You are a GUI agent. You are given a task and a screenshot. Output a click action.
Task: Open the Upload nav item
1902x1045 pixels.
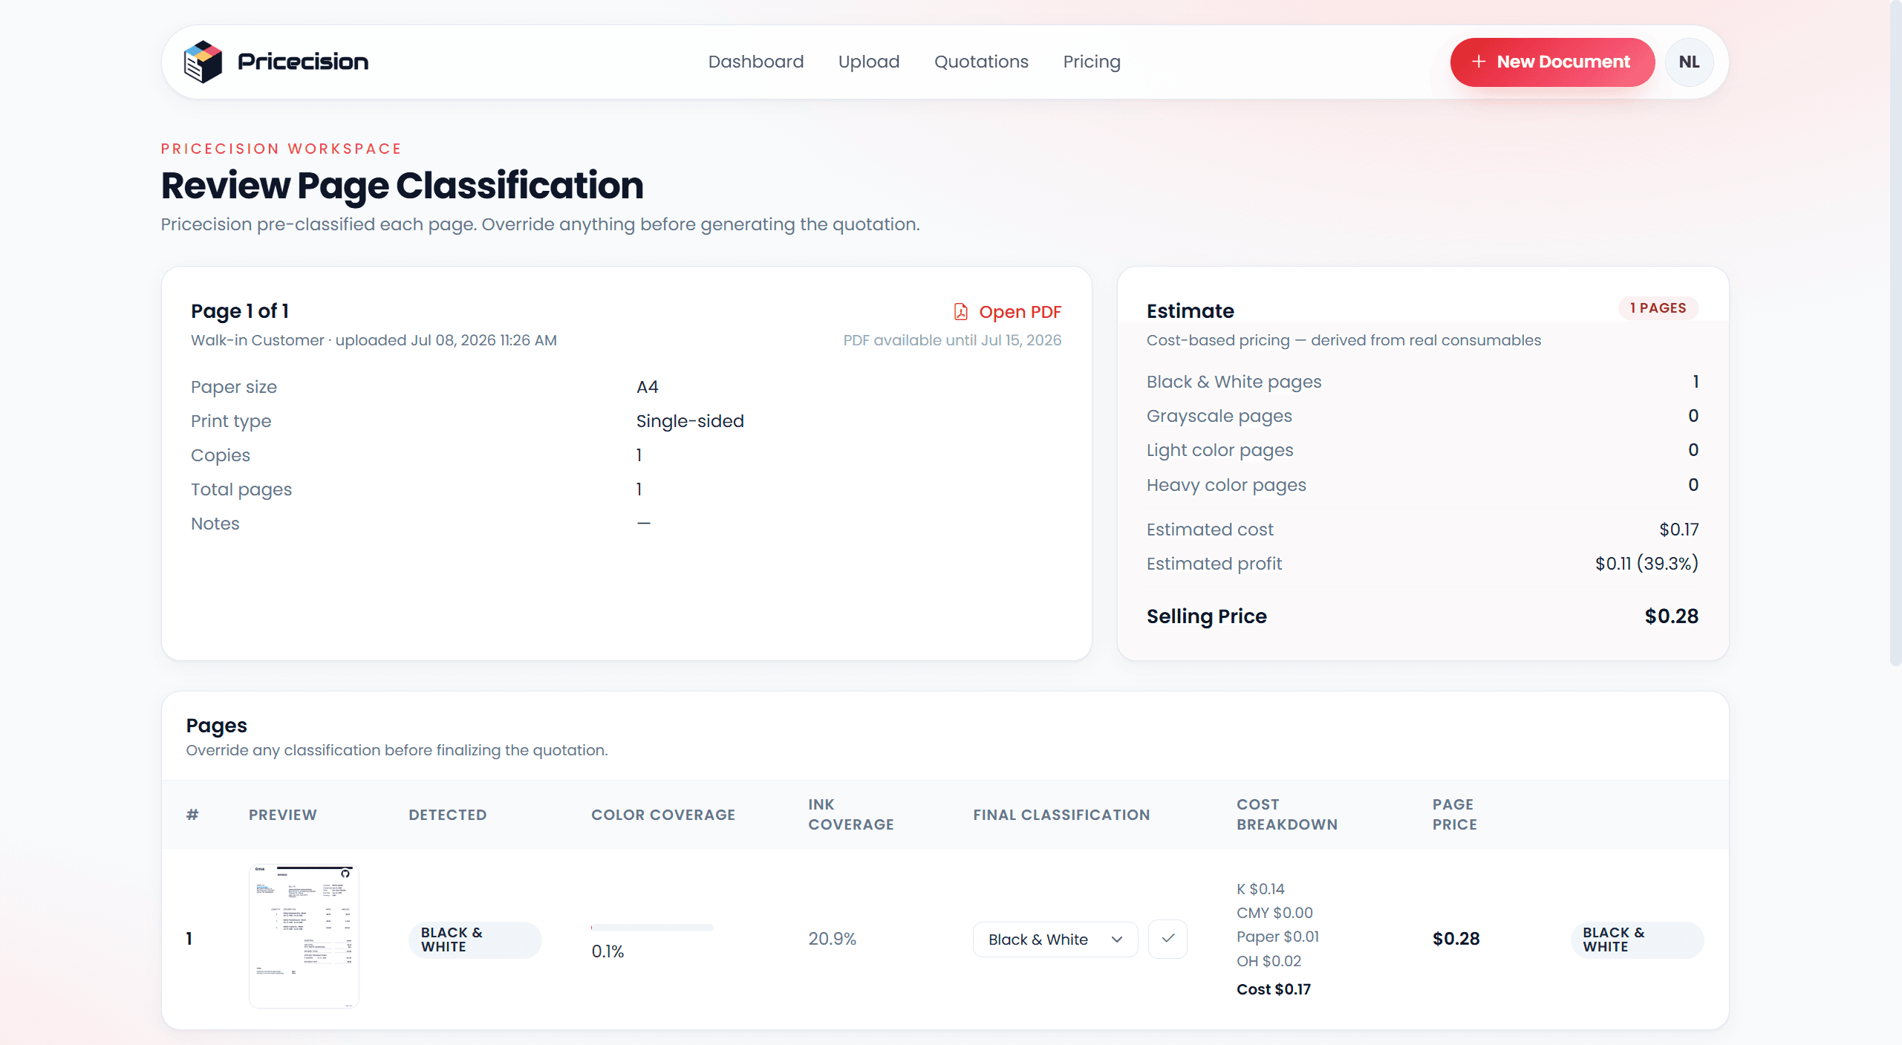tap(868, 62)
